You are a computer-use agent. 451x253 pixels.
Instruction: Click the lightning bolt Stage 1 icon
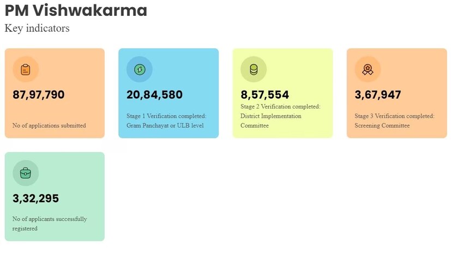click(x=140, y=69)
